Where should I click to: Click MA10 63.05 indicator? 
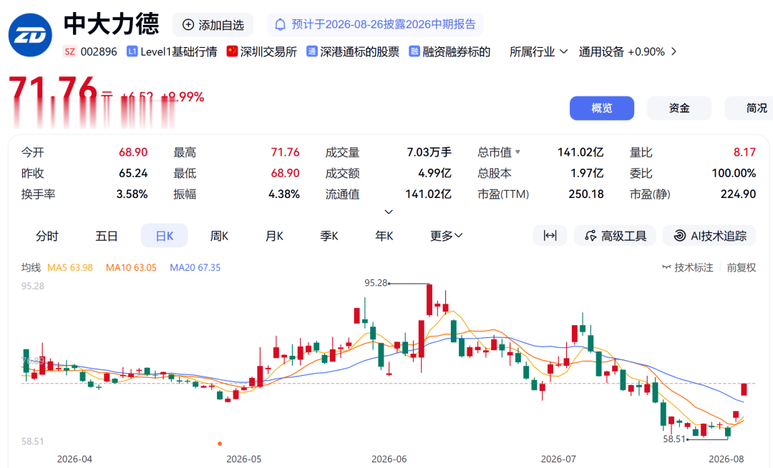[131, 268]
